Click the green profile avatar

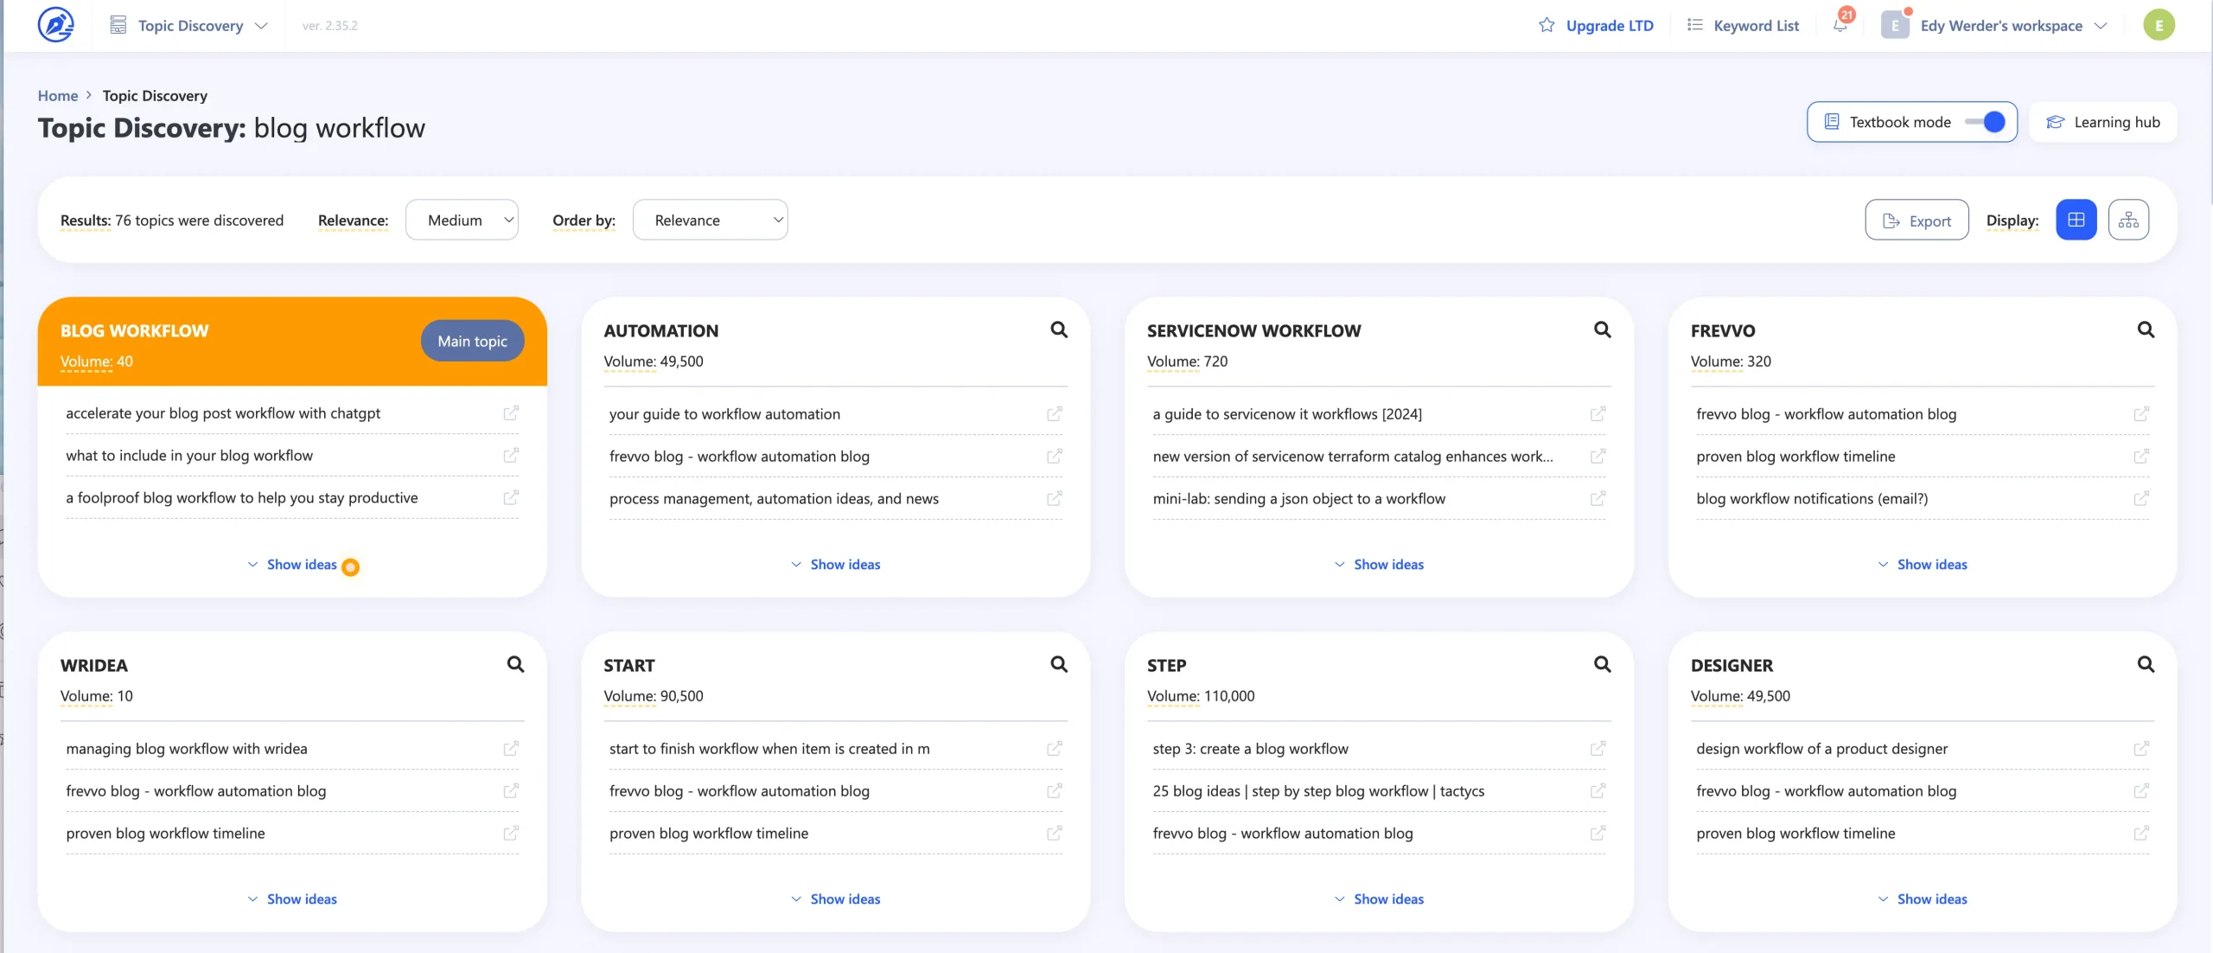pyautogui.click(x=2159, y=24)
